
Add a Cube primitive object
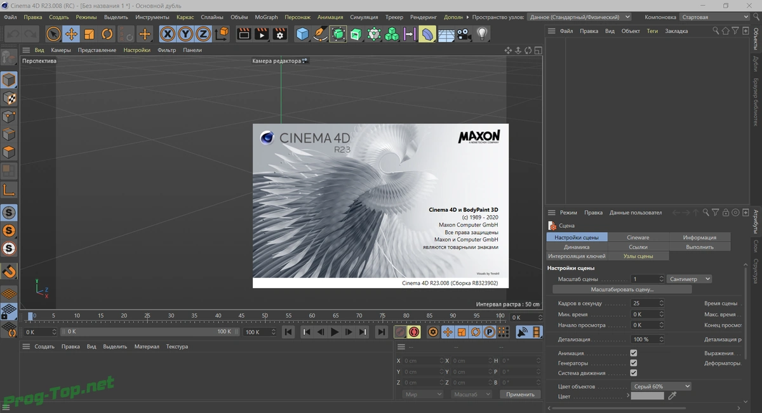303,34
